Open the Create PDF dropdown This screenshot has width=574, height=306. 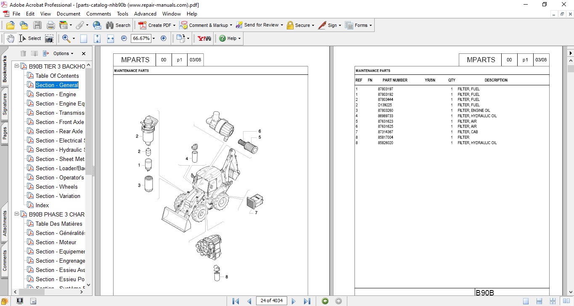click(x=157, y=25)
